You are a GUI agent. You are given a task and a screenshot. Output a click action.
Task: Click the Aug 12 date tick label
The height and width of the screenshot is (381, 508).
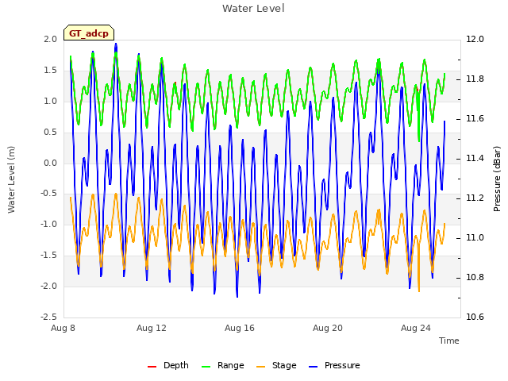point(152,328)
